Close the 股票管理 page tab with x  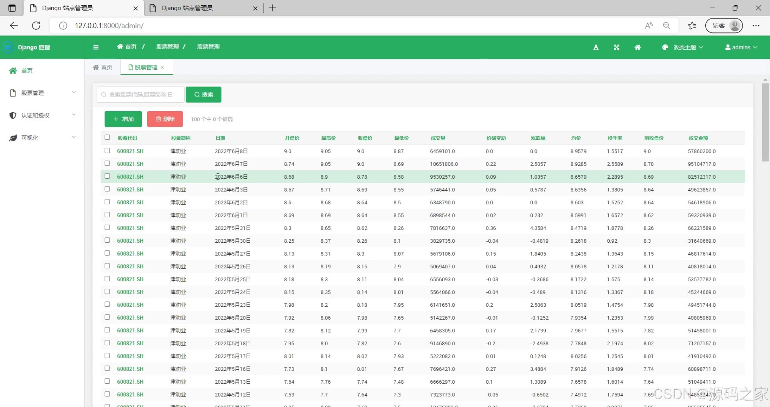coord(162,67)
